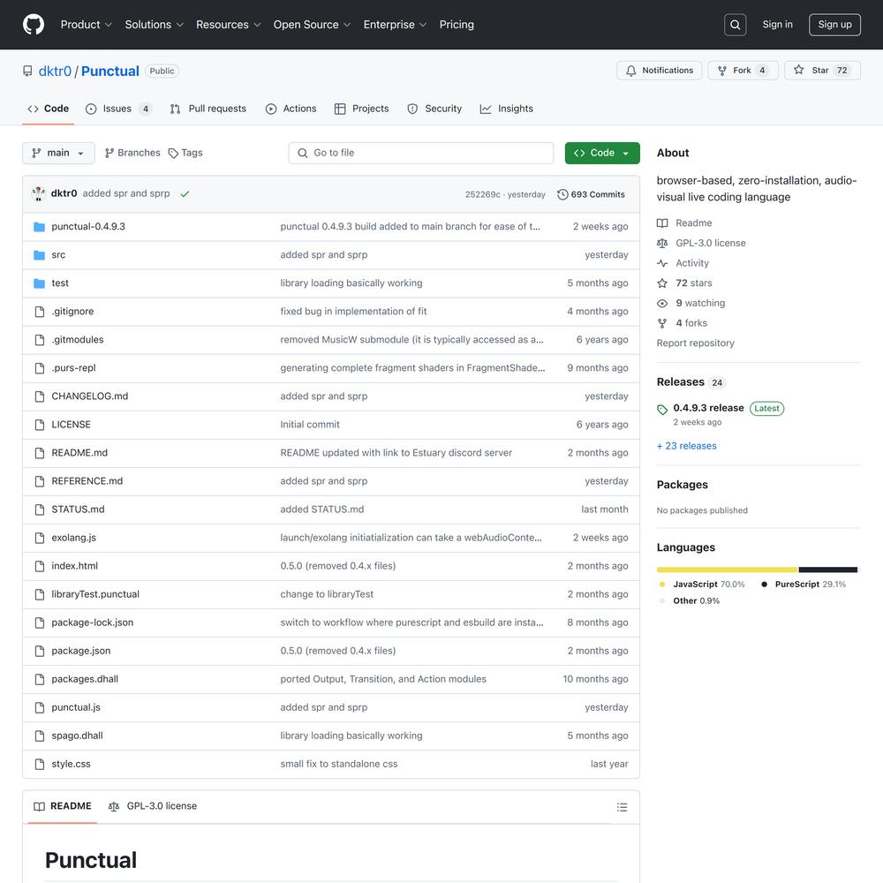Expand the main branch dropdown
883x883 pixels.
58,153
